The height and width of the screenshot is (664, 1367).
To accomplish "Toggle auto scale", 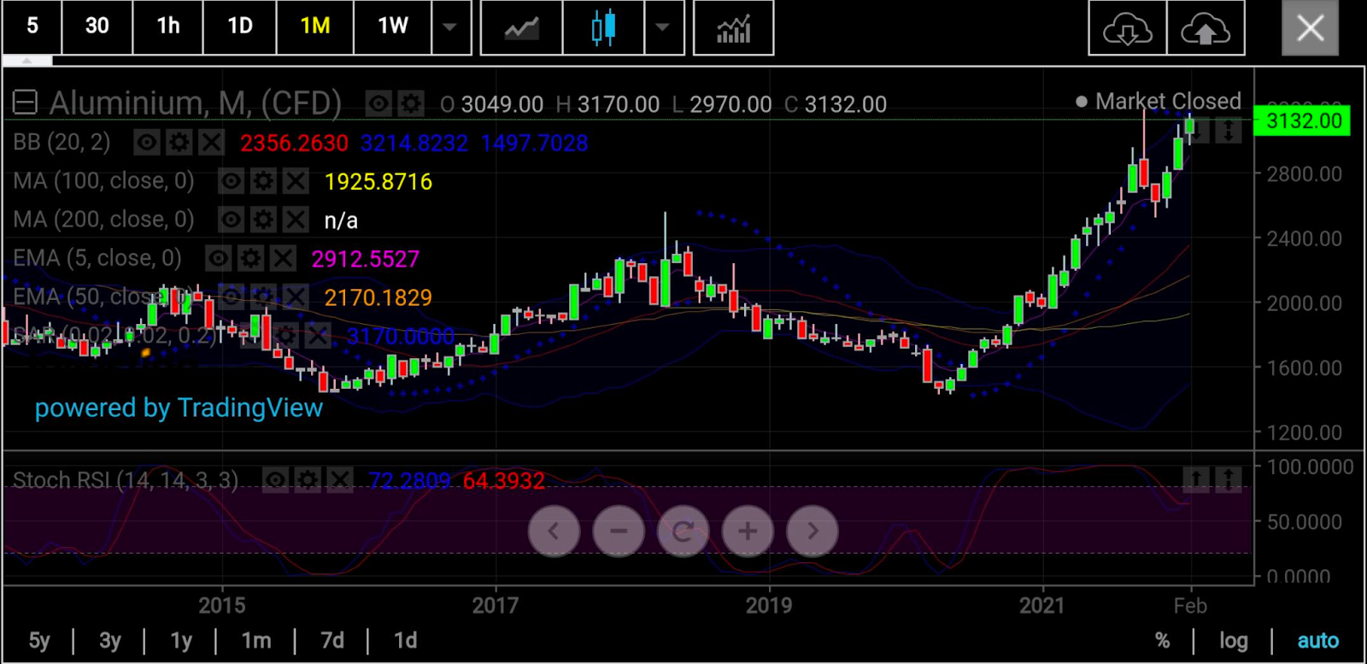I will 1318,641.
